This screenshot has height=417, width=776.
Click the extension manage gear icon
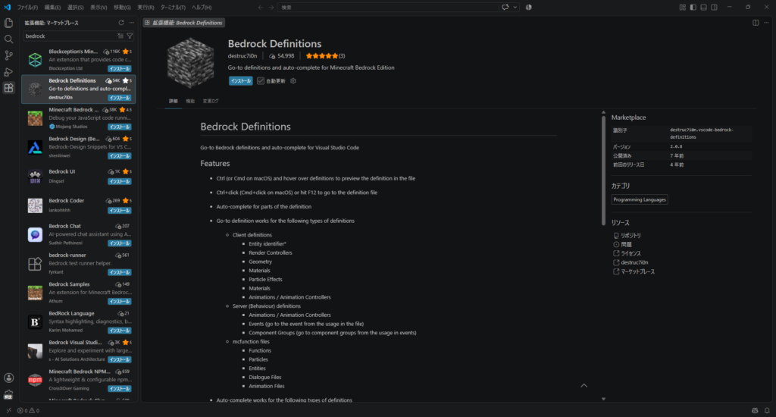click(293, 80)
